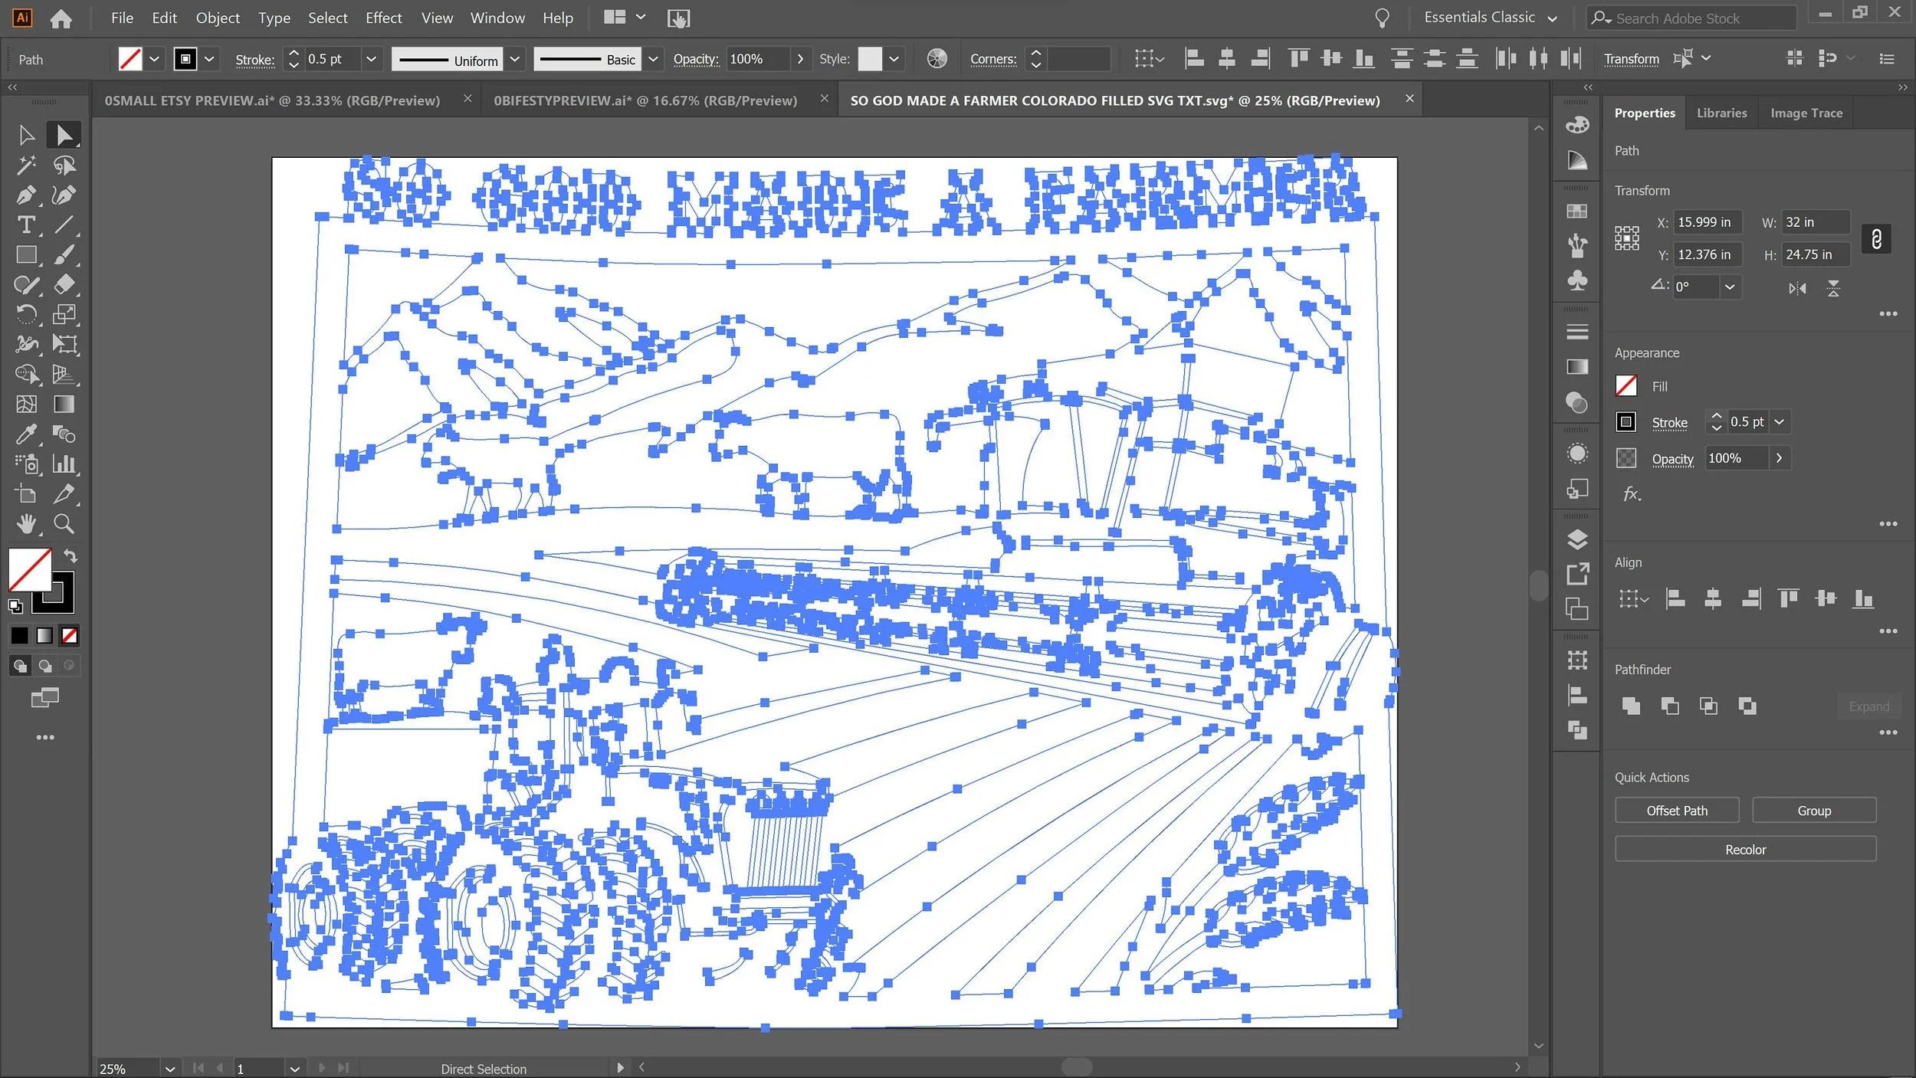This screenshot has height=1078, width=1916.
Task: Select the Rotate tool
Action: pos(25,315)
